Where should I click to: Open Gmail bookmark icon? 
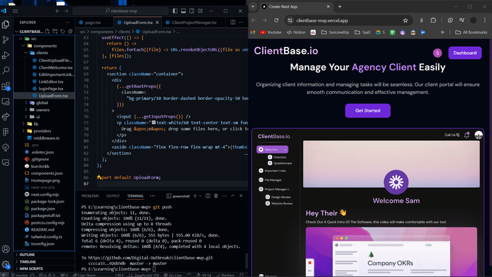pos(253,32)
